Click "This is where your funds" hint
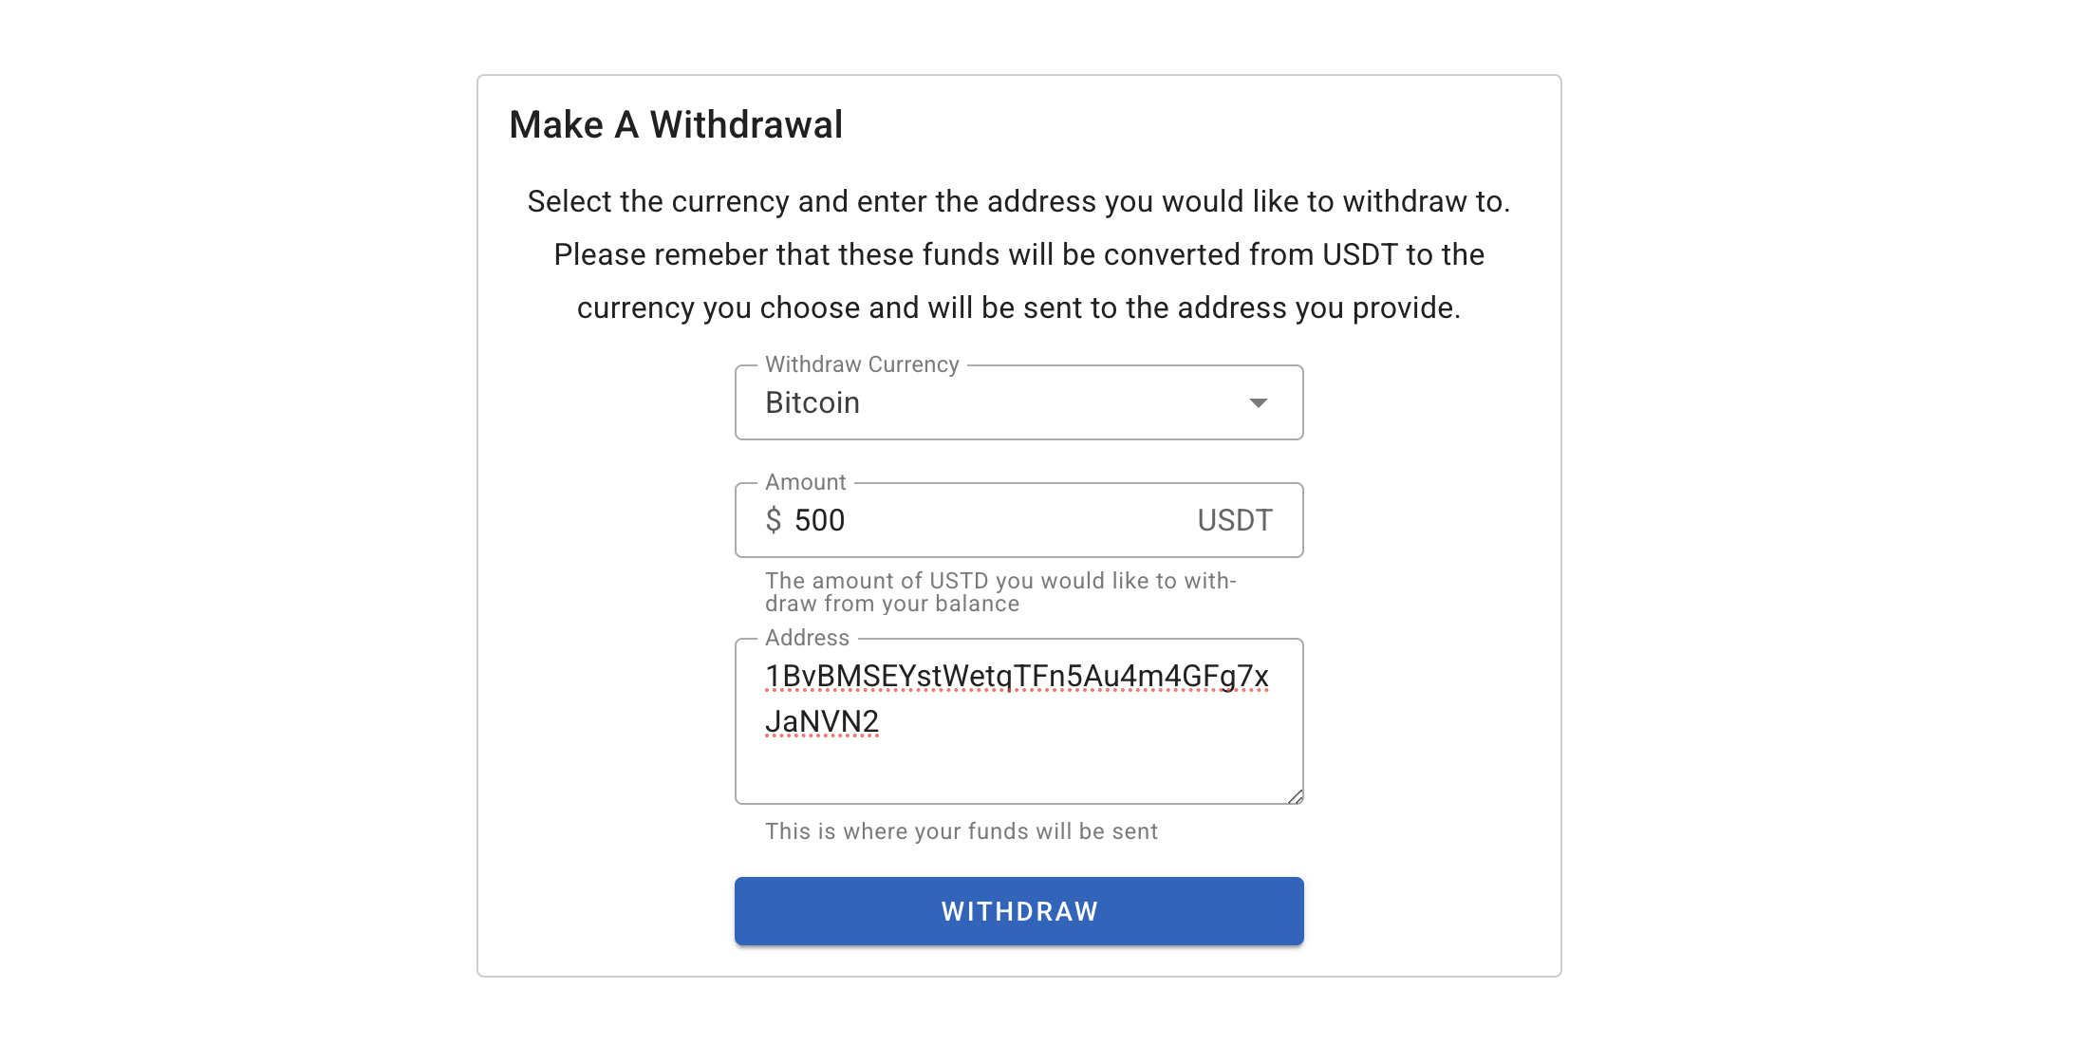2073x1044 pixels. (x=961, y=831)
